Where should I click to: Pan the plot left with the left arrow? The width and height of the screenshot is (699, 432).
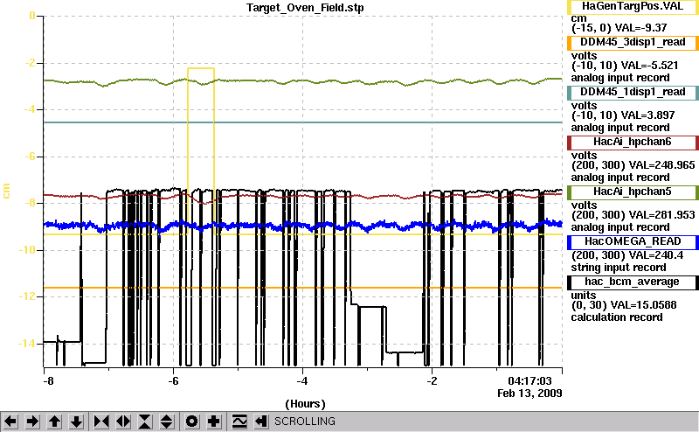pyautogui.click(x=10, y=422)
